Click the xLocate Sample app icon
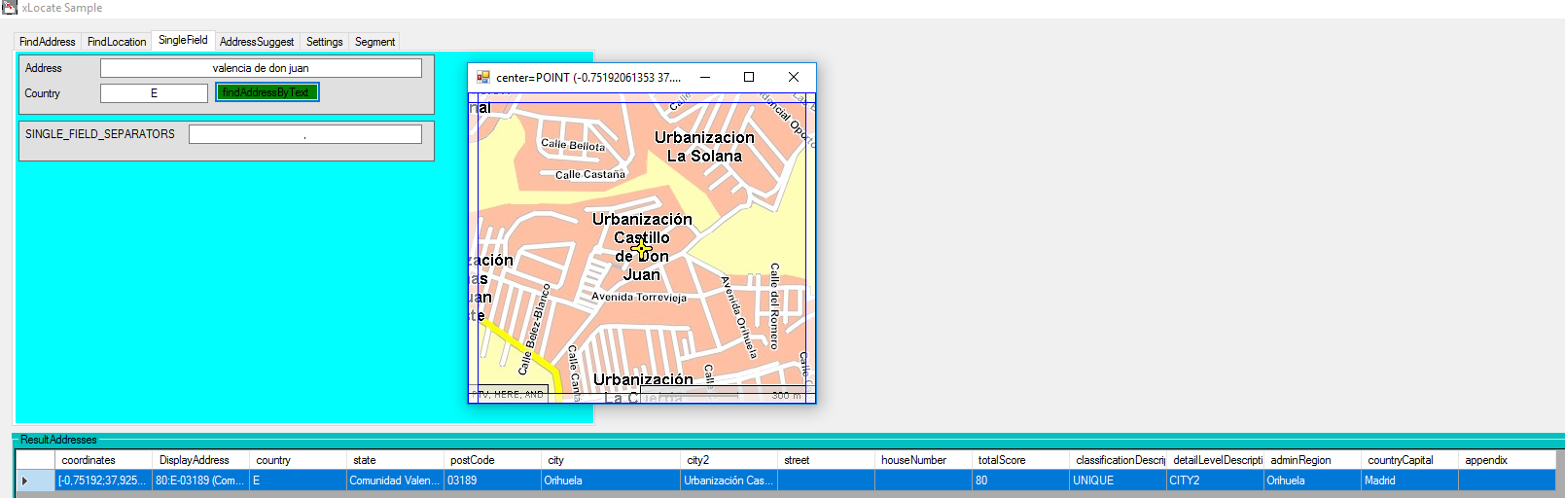 coord(10,8)
